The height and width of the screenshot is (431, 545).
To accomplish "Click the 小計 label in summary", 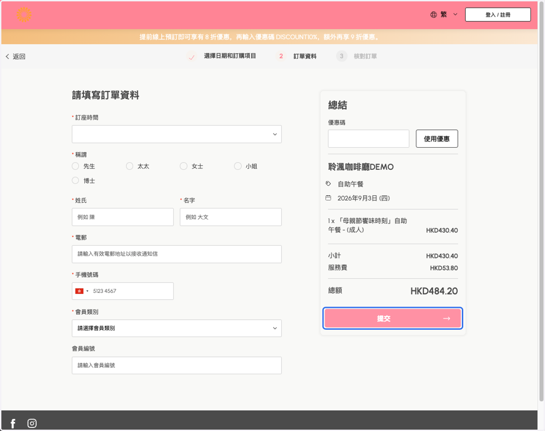I will [334, 256].
